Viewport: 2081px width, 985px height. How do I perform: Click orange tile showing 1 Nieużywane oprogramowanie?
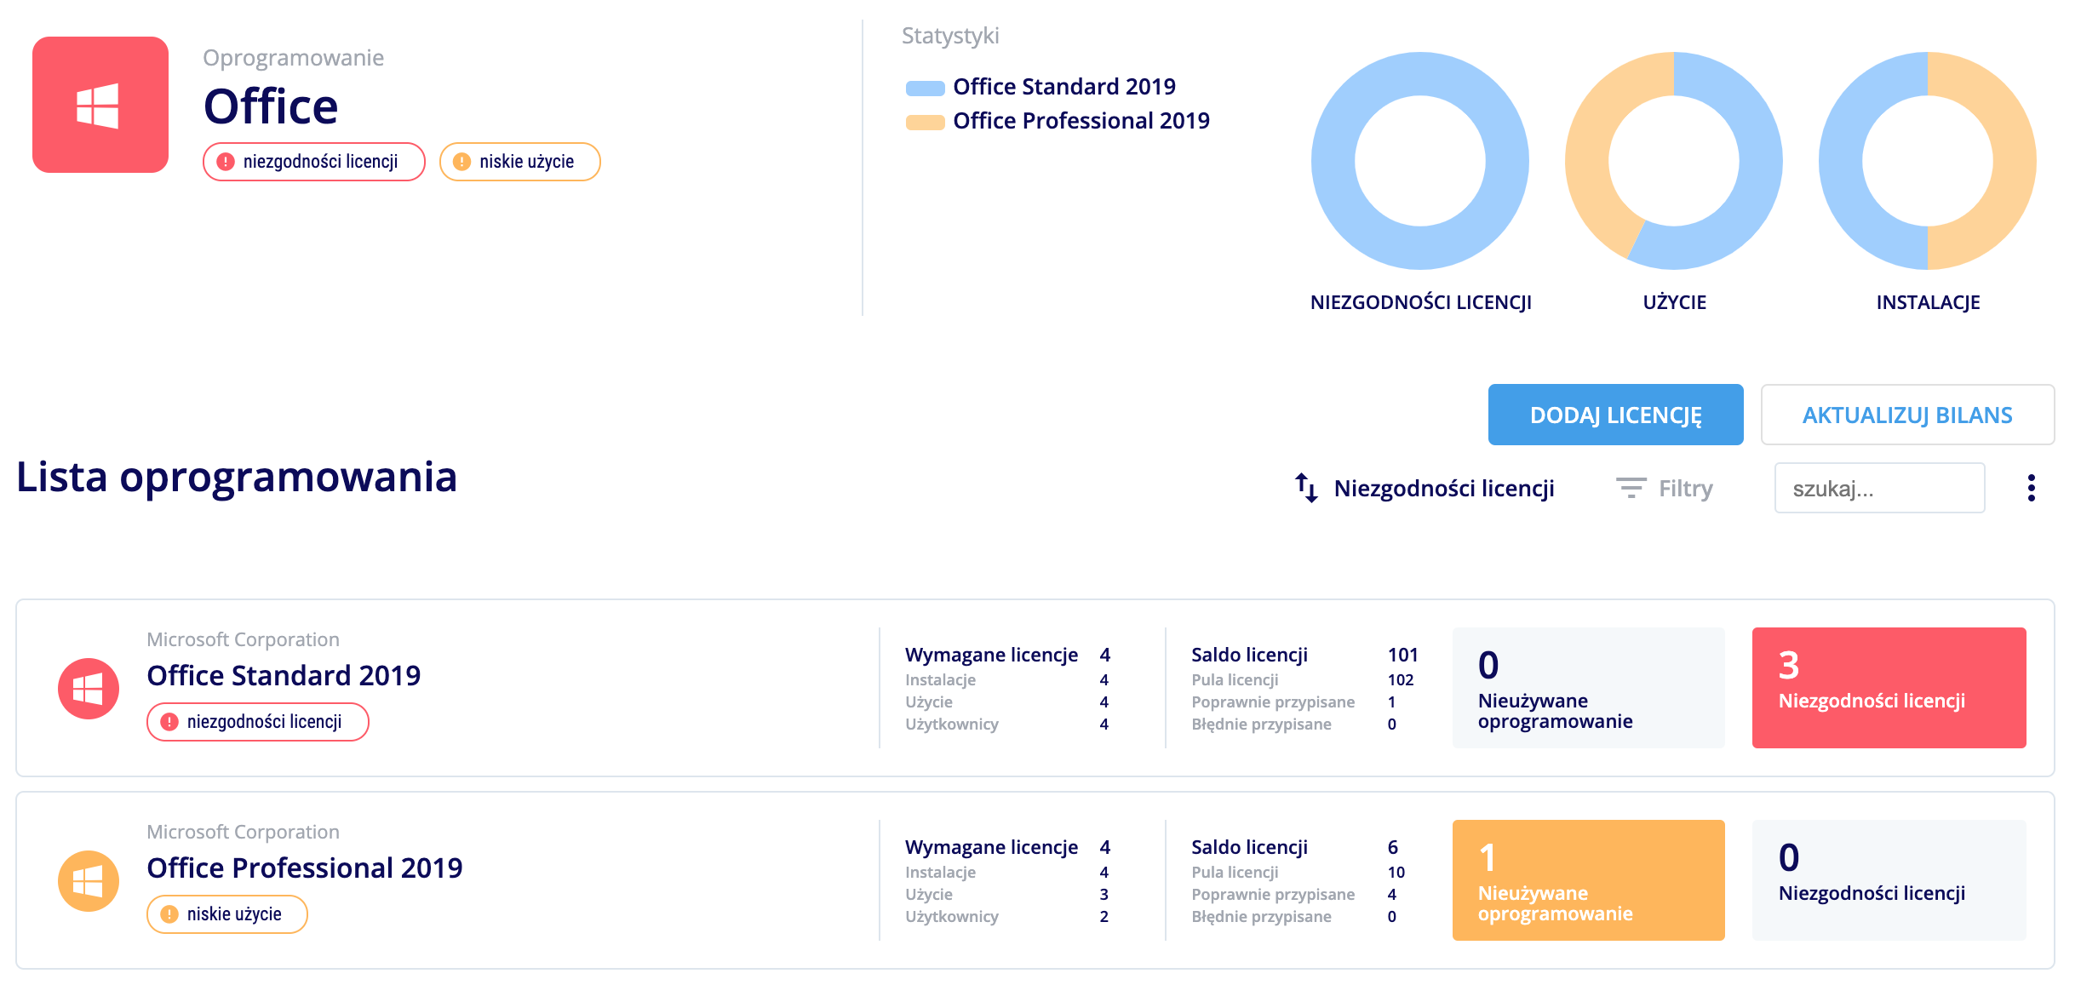click(1588, 880)
